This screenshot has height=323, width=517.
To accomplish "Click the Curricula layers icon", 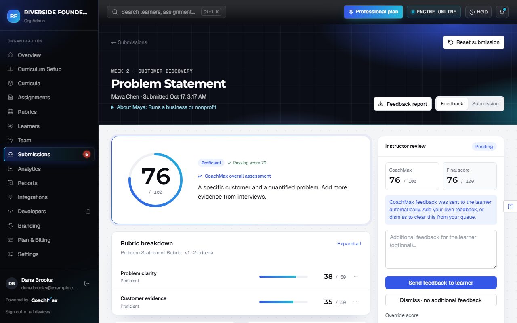I will 11,83.
